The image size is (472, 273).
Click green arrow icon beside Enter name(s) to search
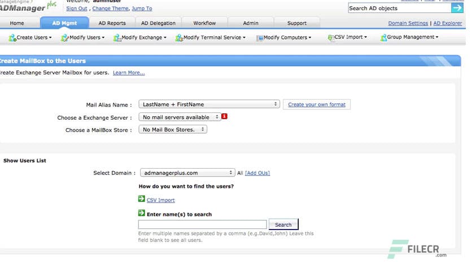(142, 213)
